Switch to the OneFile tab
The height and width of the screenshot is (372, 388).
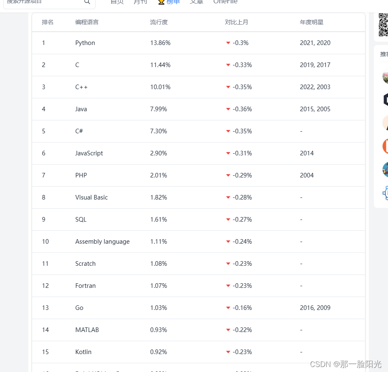(225, 2)
